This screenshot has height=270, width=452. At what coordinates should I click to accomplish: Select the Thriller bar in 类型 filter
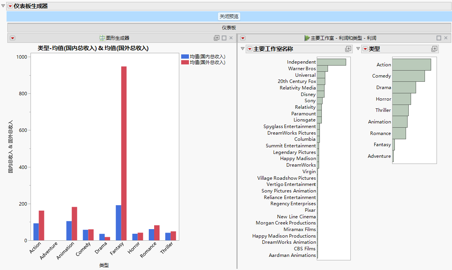click(x=400, y=110)
